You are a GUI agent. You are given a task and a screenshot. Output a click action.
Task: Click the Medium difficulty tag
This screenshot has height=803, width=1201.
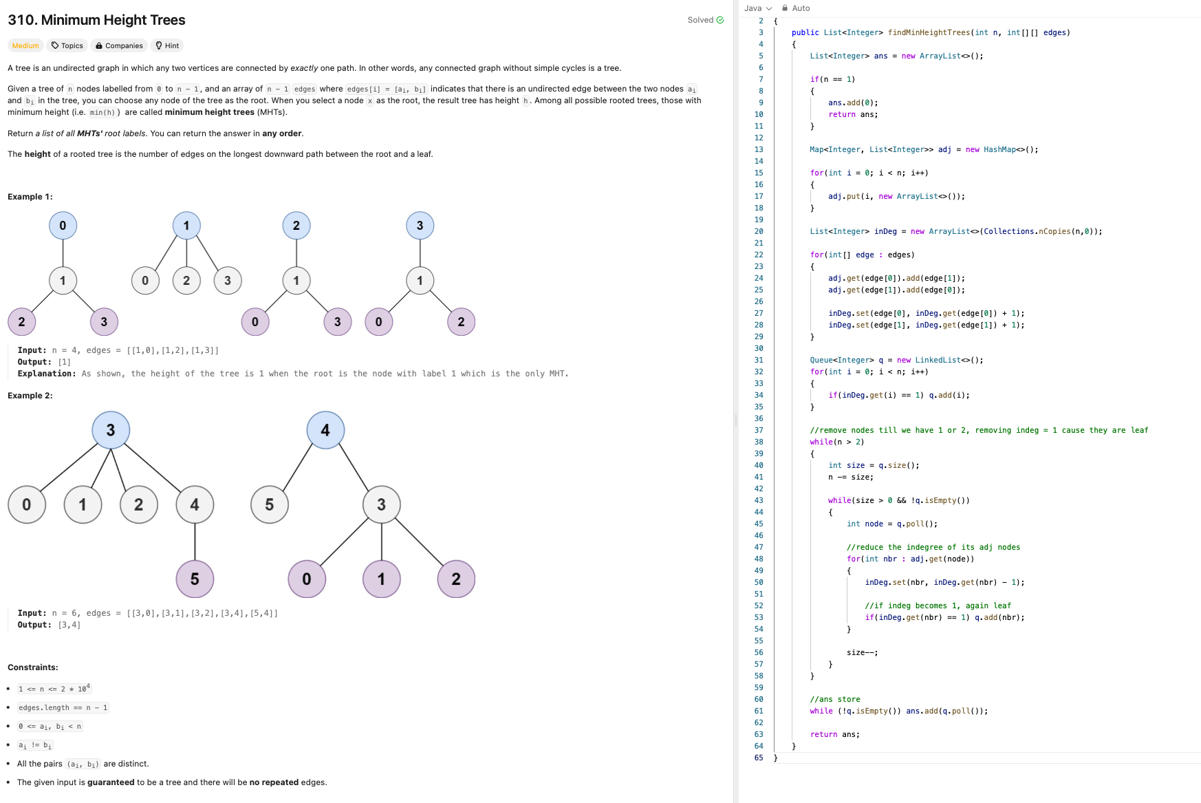coord(25,46)
